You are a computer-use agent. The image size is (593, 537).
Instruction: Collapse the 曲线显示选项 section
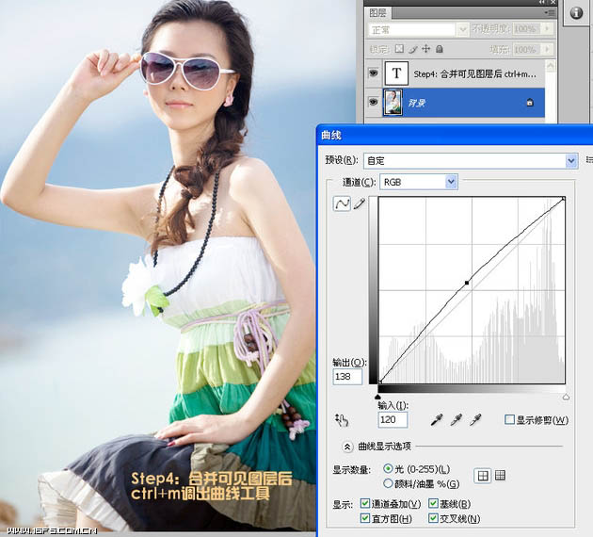(x=347, y=447)
